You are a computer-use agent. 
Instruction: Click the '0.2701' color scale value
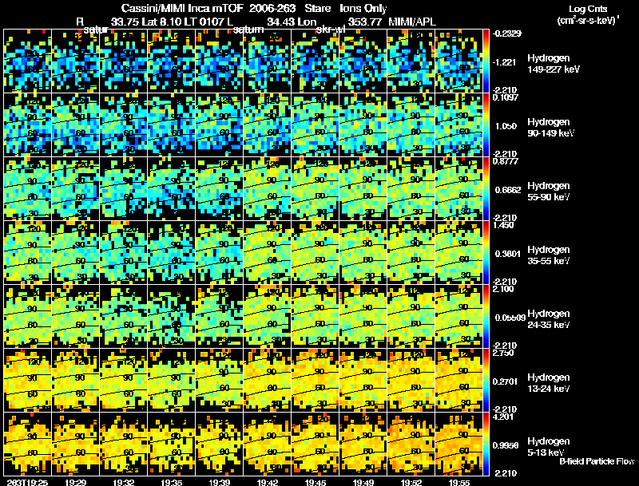(x=506, y=381)
